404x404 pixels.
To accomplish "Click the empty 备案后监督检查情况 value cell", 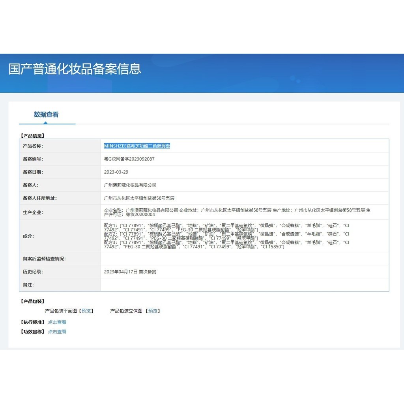I will (x=245, y=259).
